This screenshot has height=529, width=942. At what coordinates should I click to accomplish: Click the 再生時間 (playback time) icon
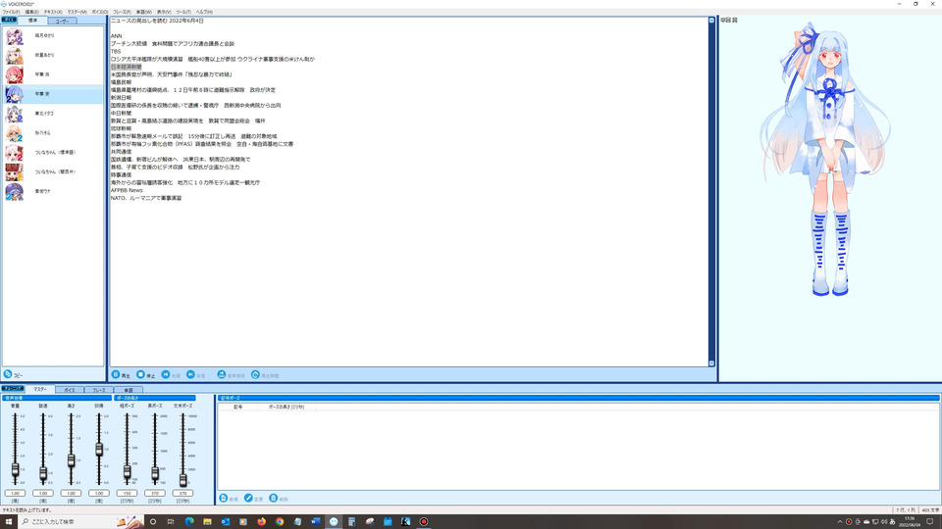[255, 375]
